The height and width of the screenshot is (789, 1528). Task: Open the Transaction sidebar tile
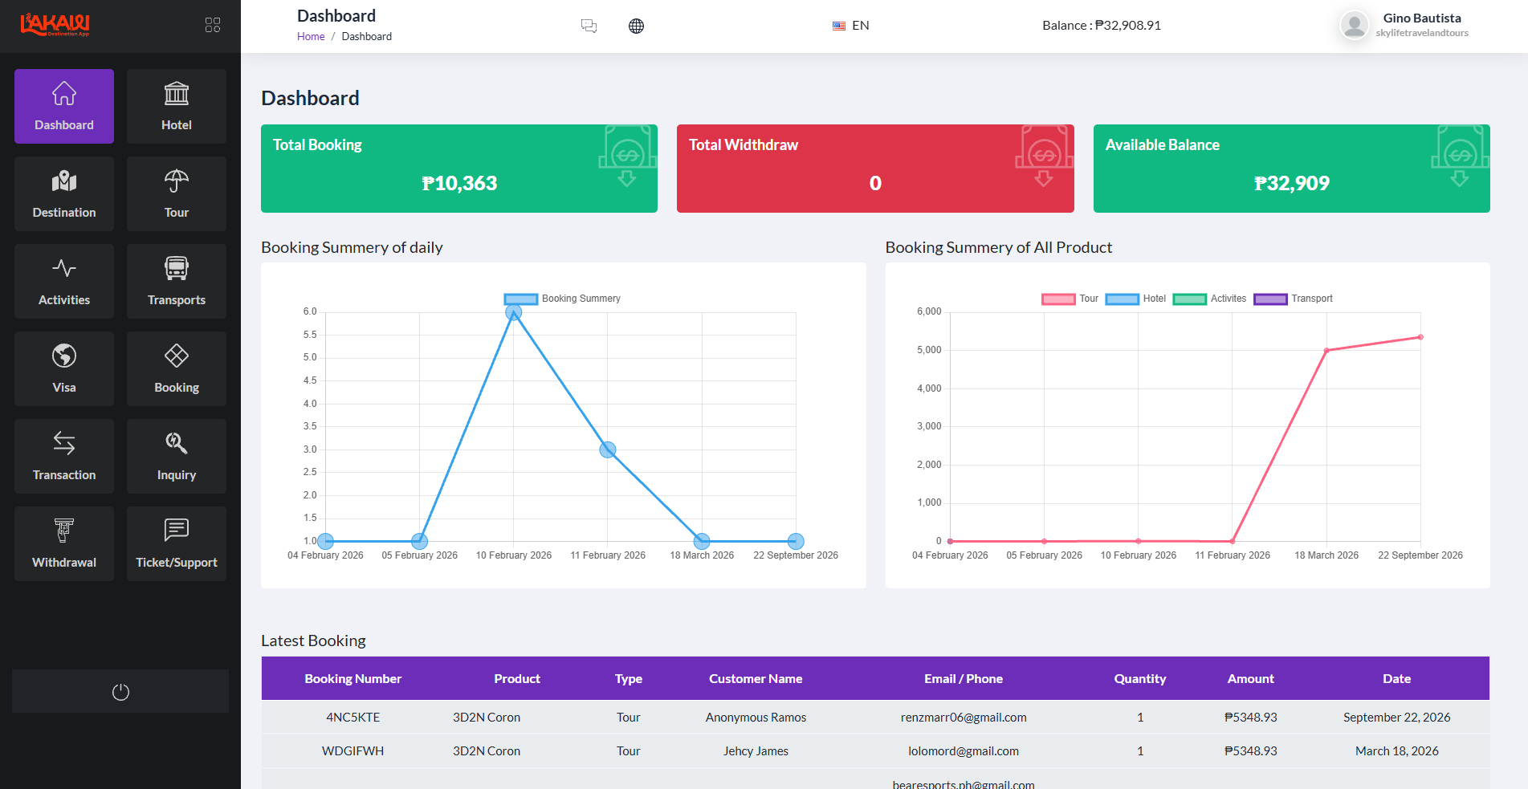(64, 456)
